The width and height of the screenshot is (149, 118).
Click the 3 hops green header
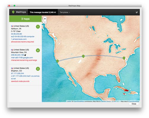click(x=25, y=19)
